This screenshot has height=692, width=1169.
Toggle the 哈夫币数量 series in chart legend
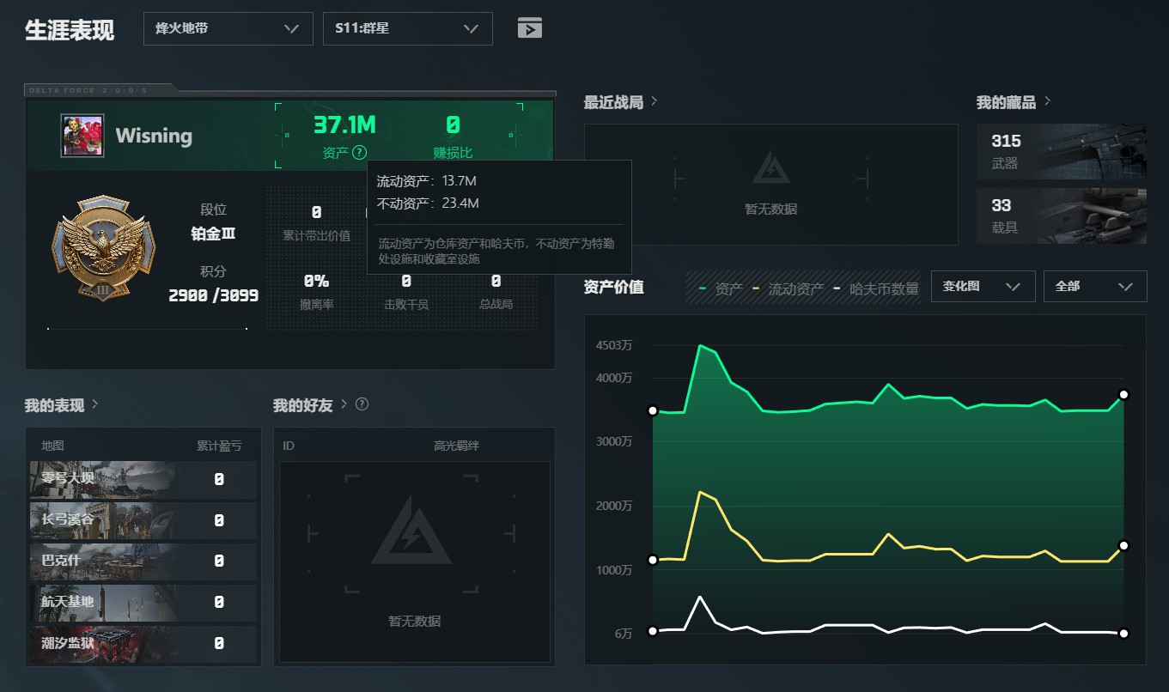876,289
